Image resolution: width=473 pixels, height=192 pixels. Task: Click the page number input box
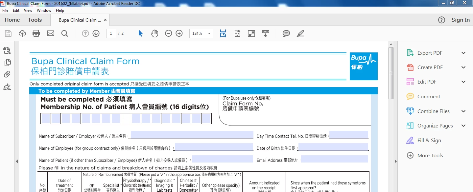[x=111, y=33]
